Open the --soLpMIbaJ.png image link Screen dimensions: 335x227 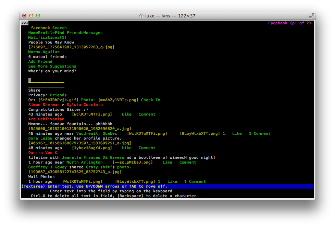[133, 163]
